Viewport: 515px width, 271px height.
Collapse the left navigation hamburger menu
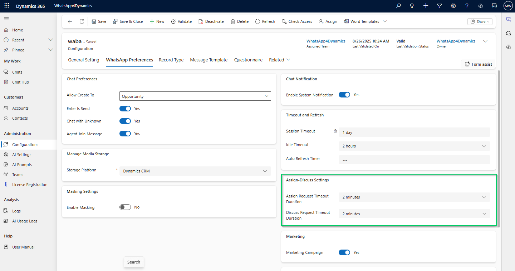pyautogui.click(x=6, y=19)
